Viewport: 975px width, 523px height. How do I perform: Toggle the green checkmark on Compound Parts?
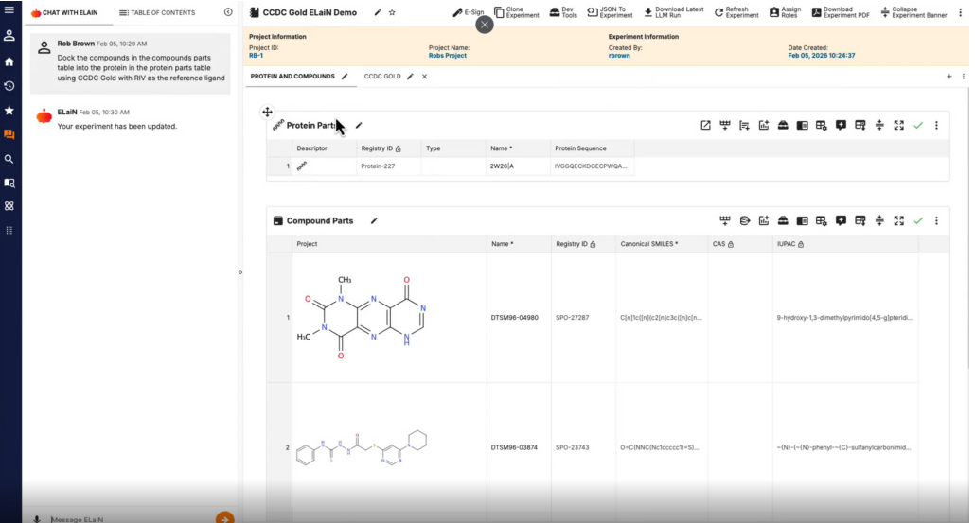coord(917,220)
